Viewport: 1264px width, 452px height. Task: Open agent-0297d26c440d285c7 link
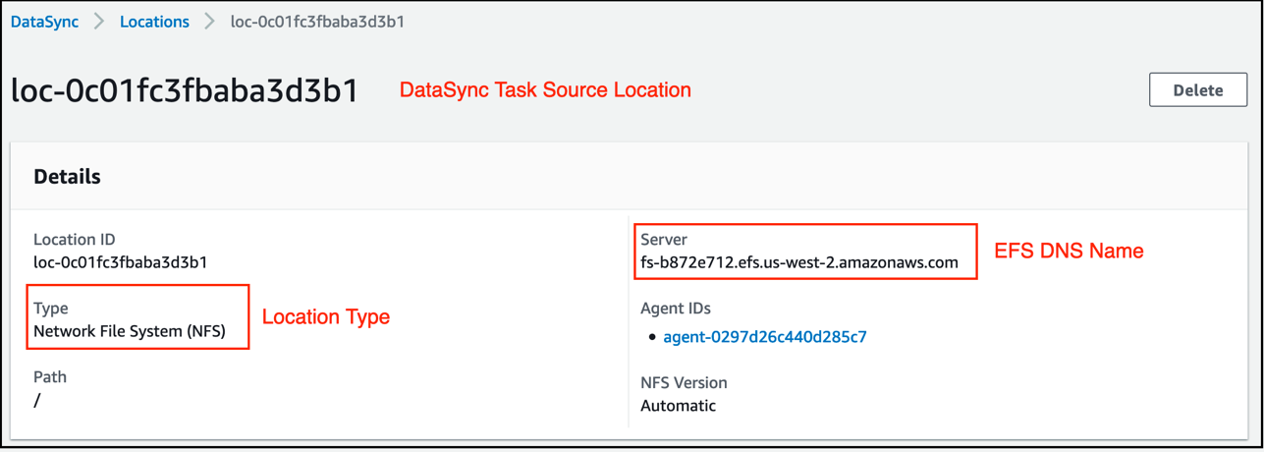765,337
